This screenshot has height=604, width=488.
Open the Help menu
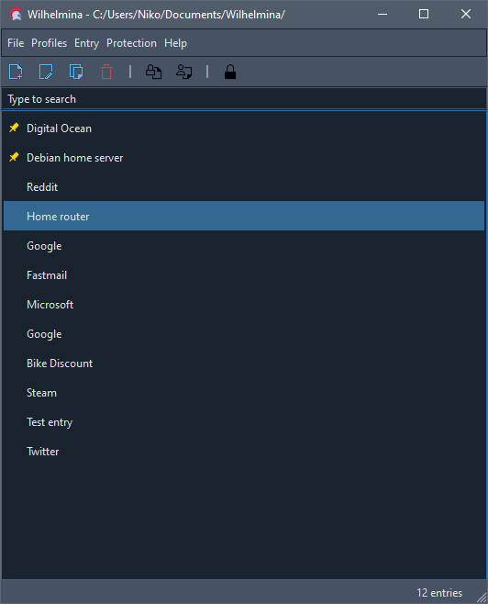pos(175,43)
